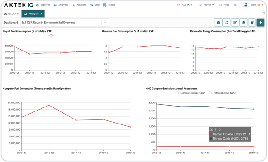Refresh the dashboard using the reload icon
The height and width of the screenshot is (162, 268).
(226, 23)
